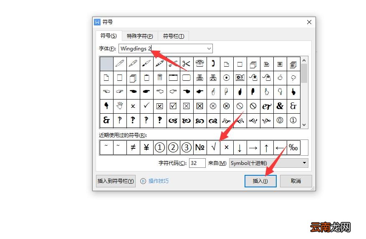Select the scissors symbol in the grid

(187, 64)
